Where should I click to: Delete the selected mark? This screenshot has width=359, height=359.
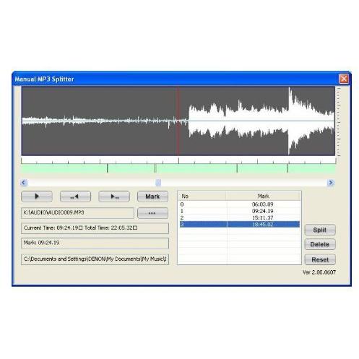pyautogui.click(x=320, y=244)
